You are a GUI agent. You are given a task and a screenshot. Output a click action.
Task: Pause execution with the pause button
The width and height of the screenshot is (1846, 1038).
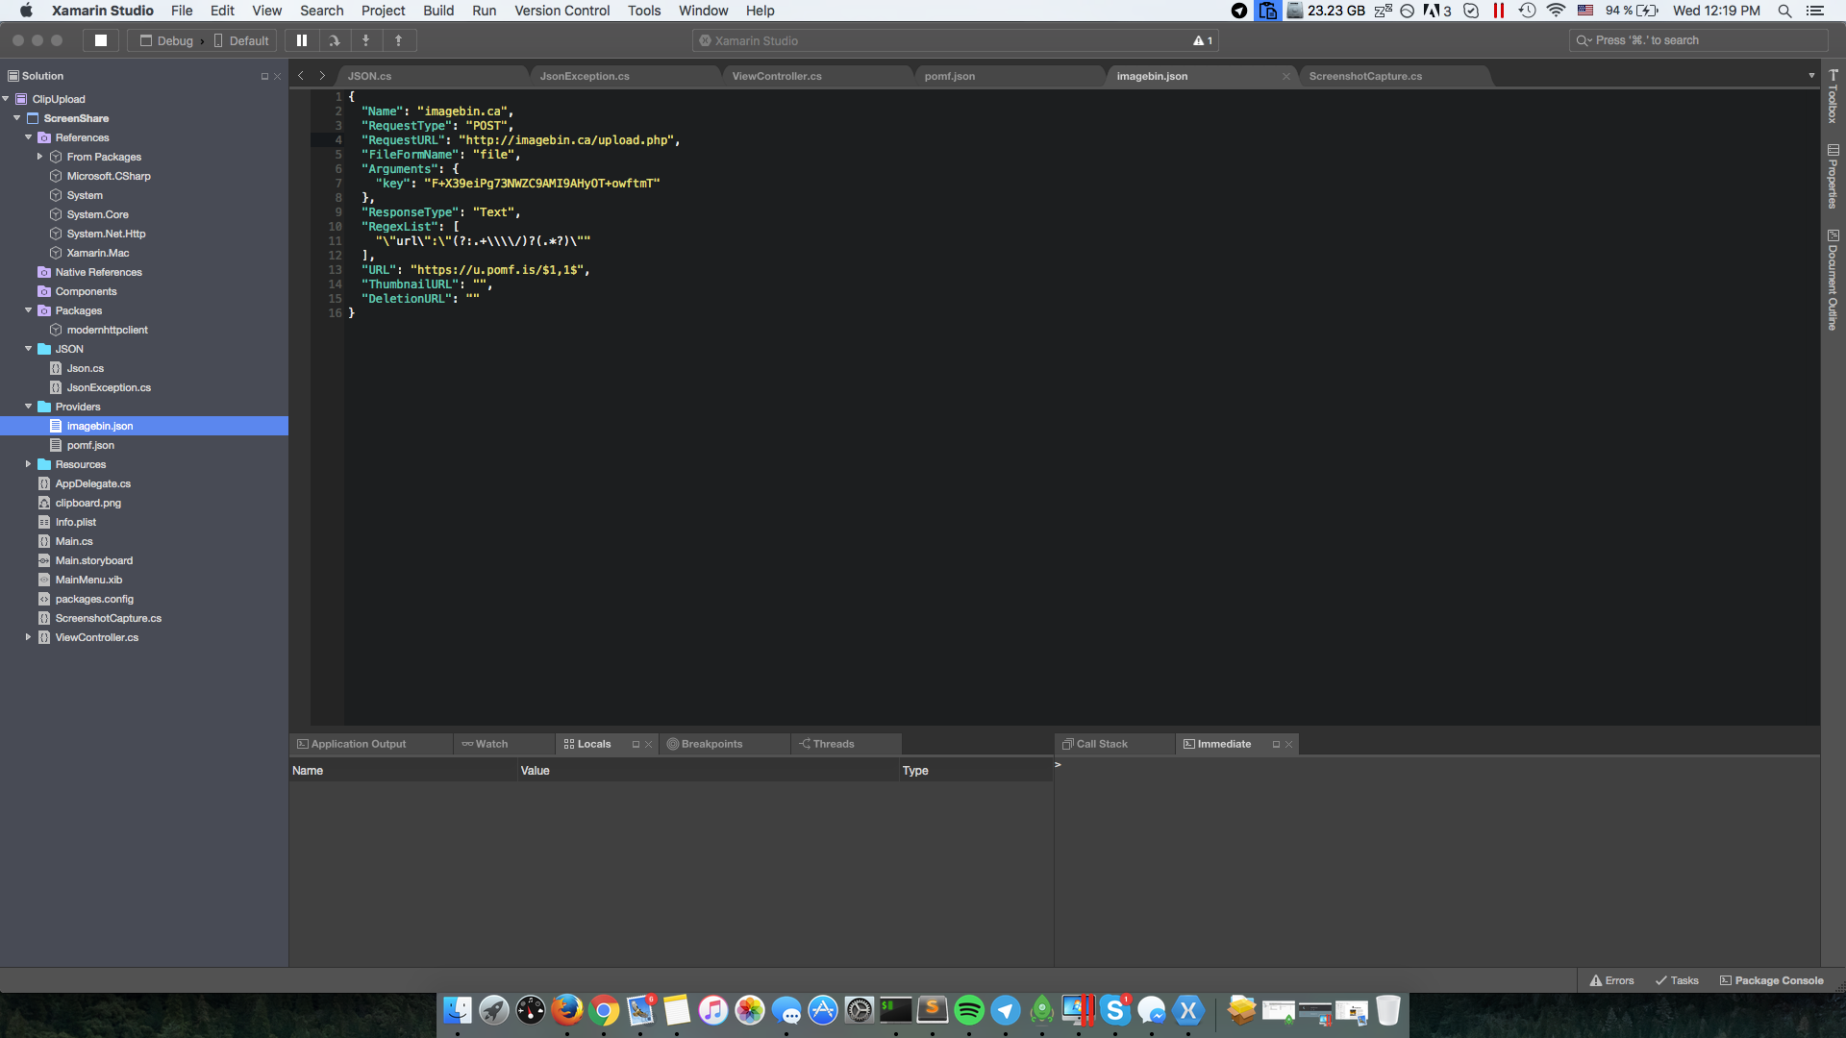[302, 40]
